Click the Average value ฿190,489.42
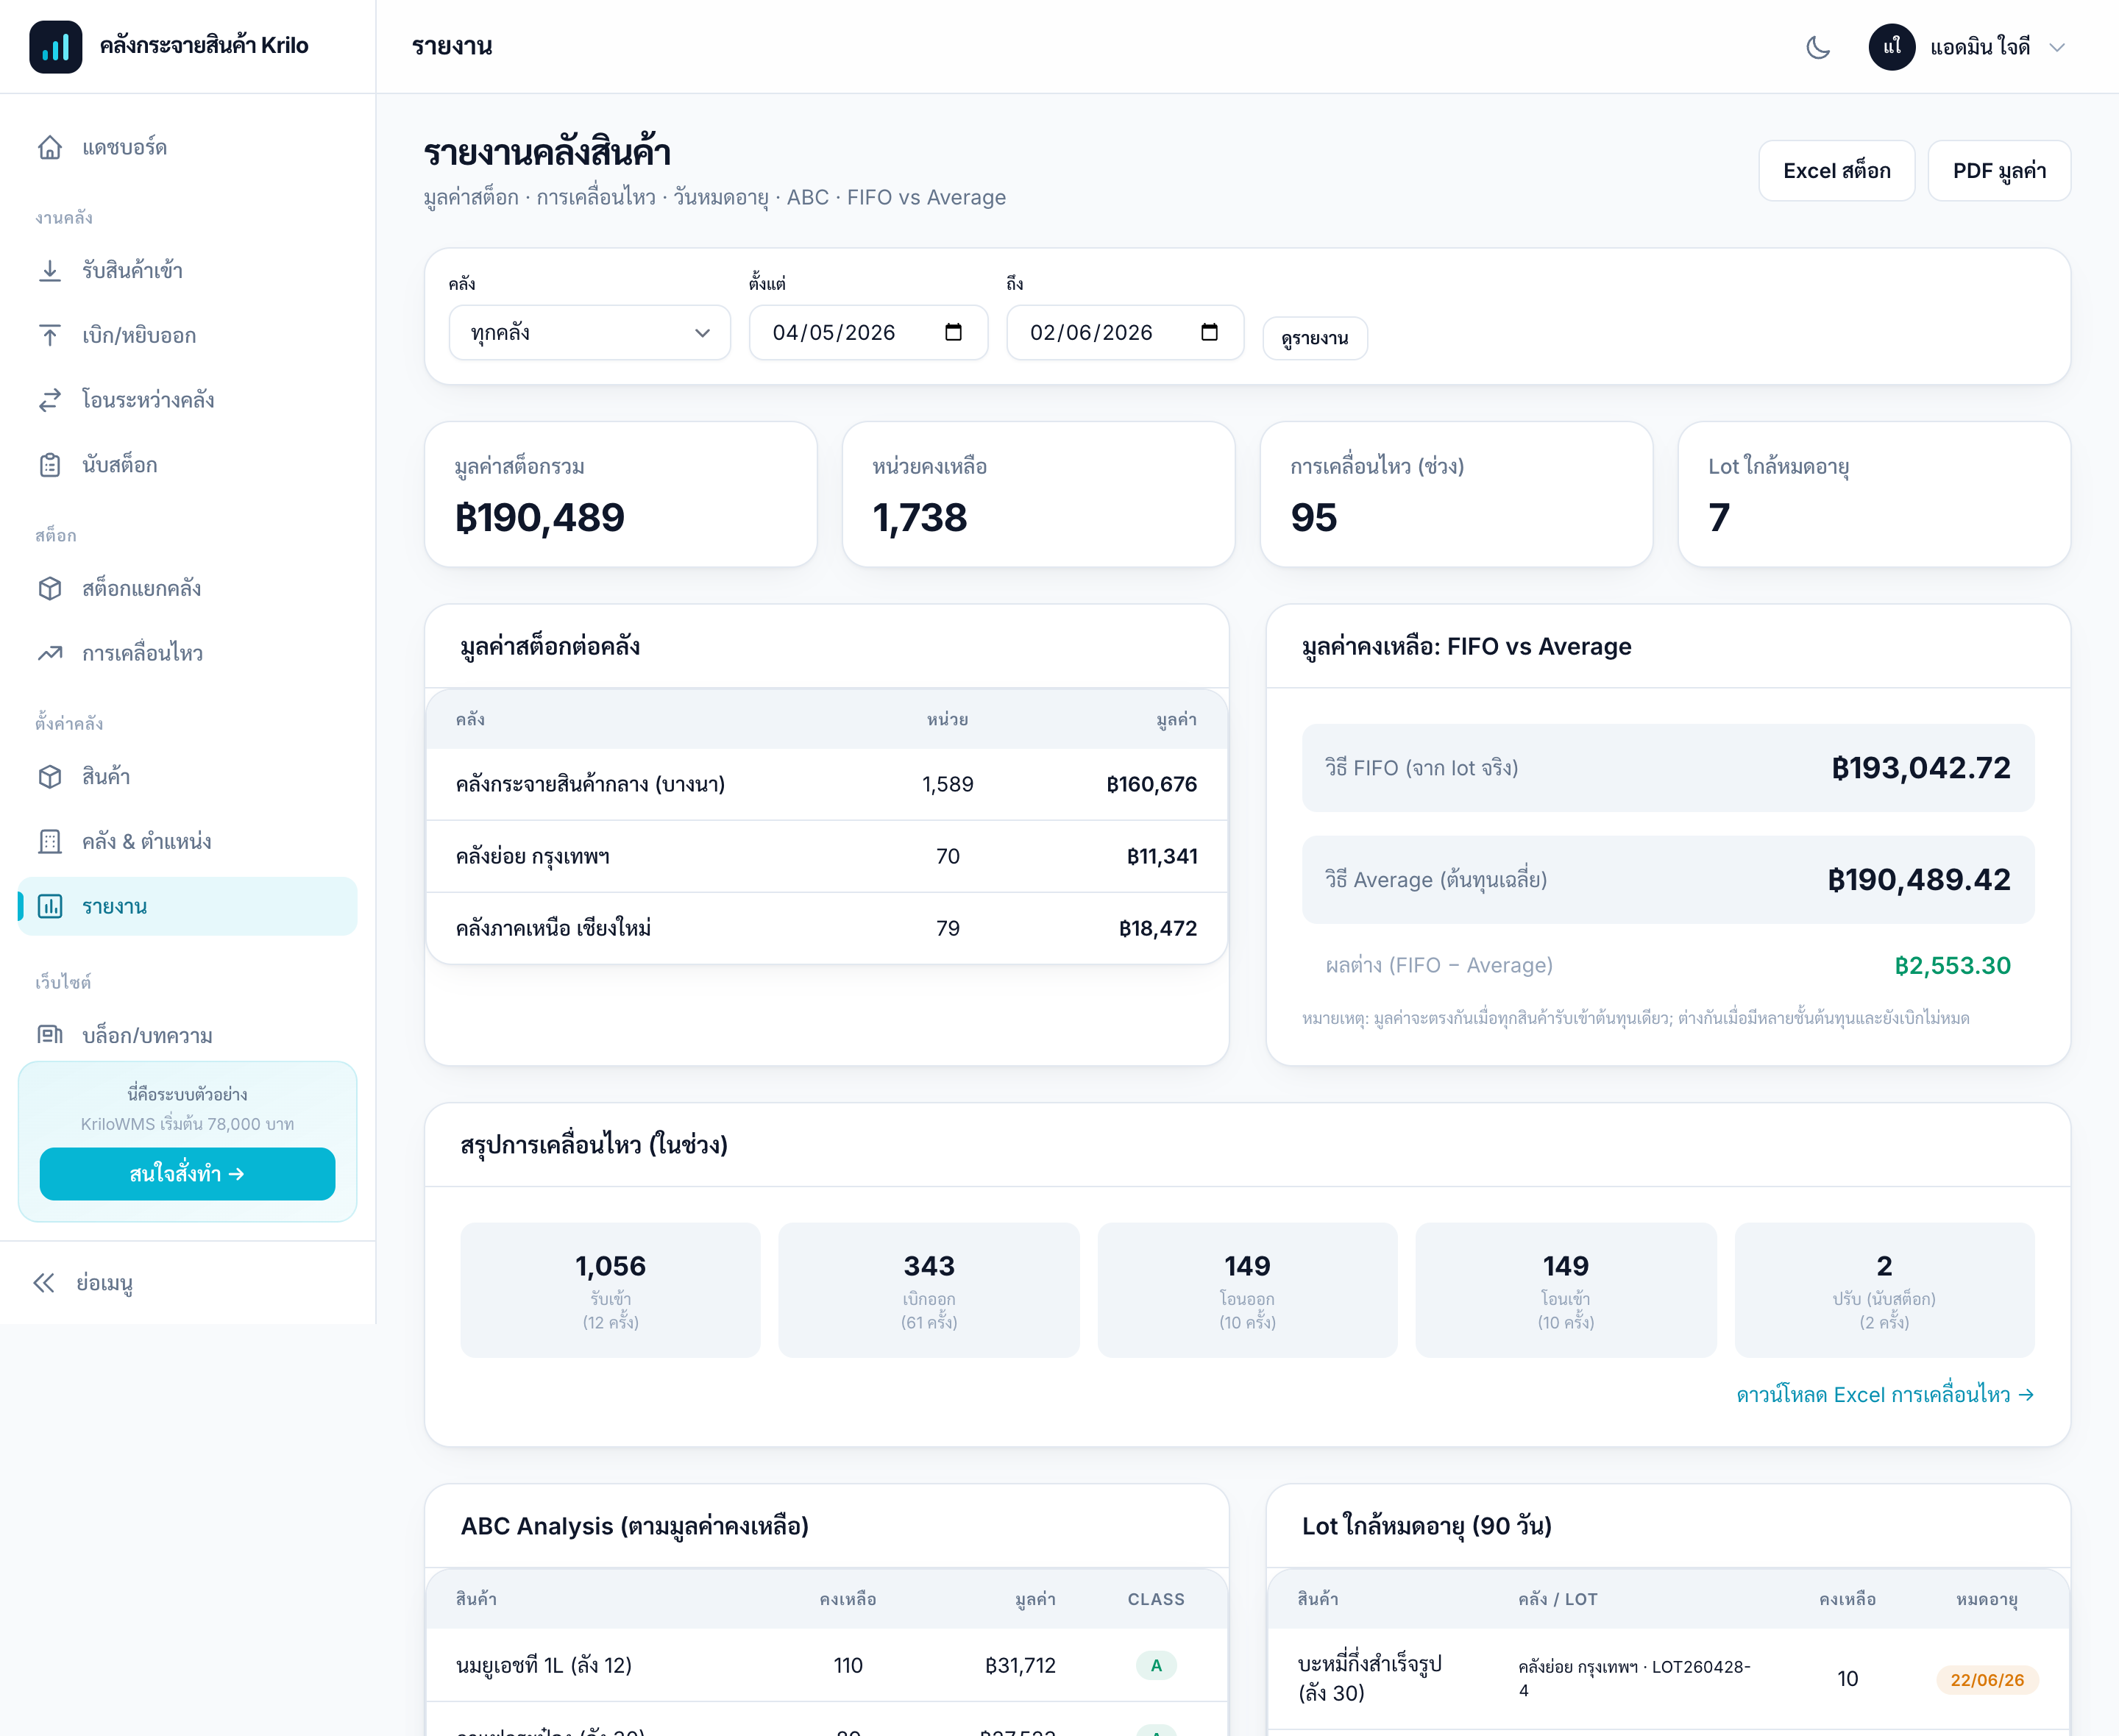Viewport: 2119px width, 1736px height. pos(1918,880)
